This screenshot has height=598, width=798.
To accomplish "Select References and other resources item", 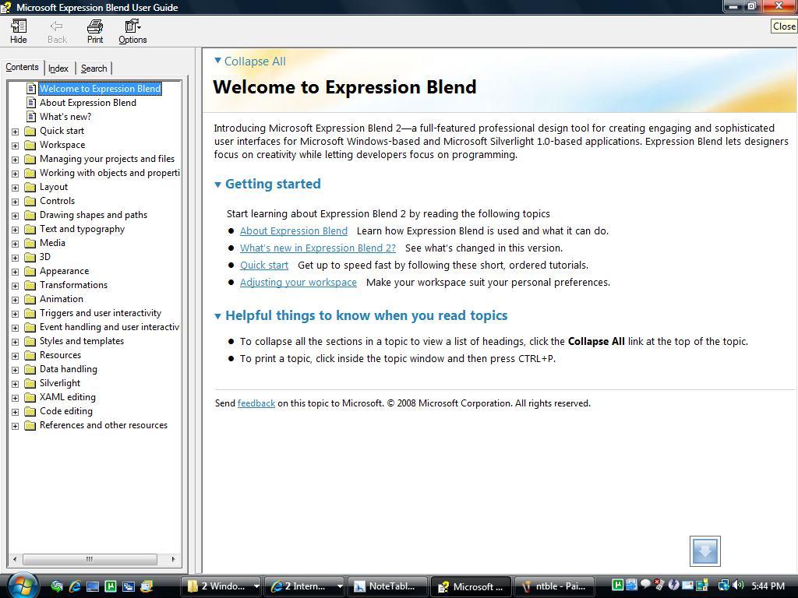I will (104, 426).
